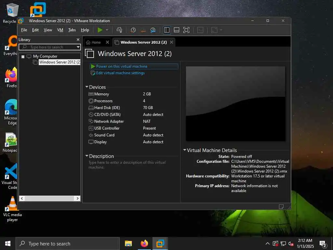Click the console view toolbar icon
The image size is (333, 250).
200,30
